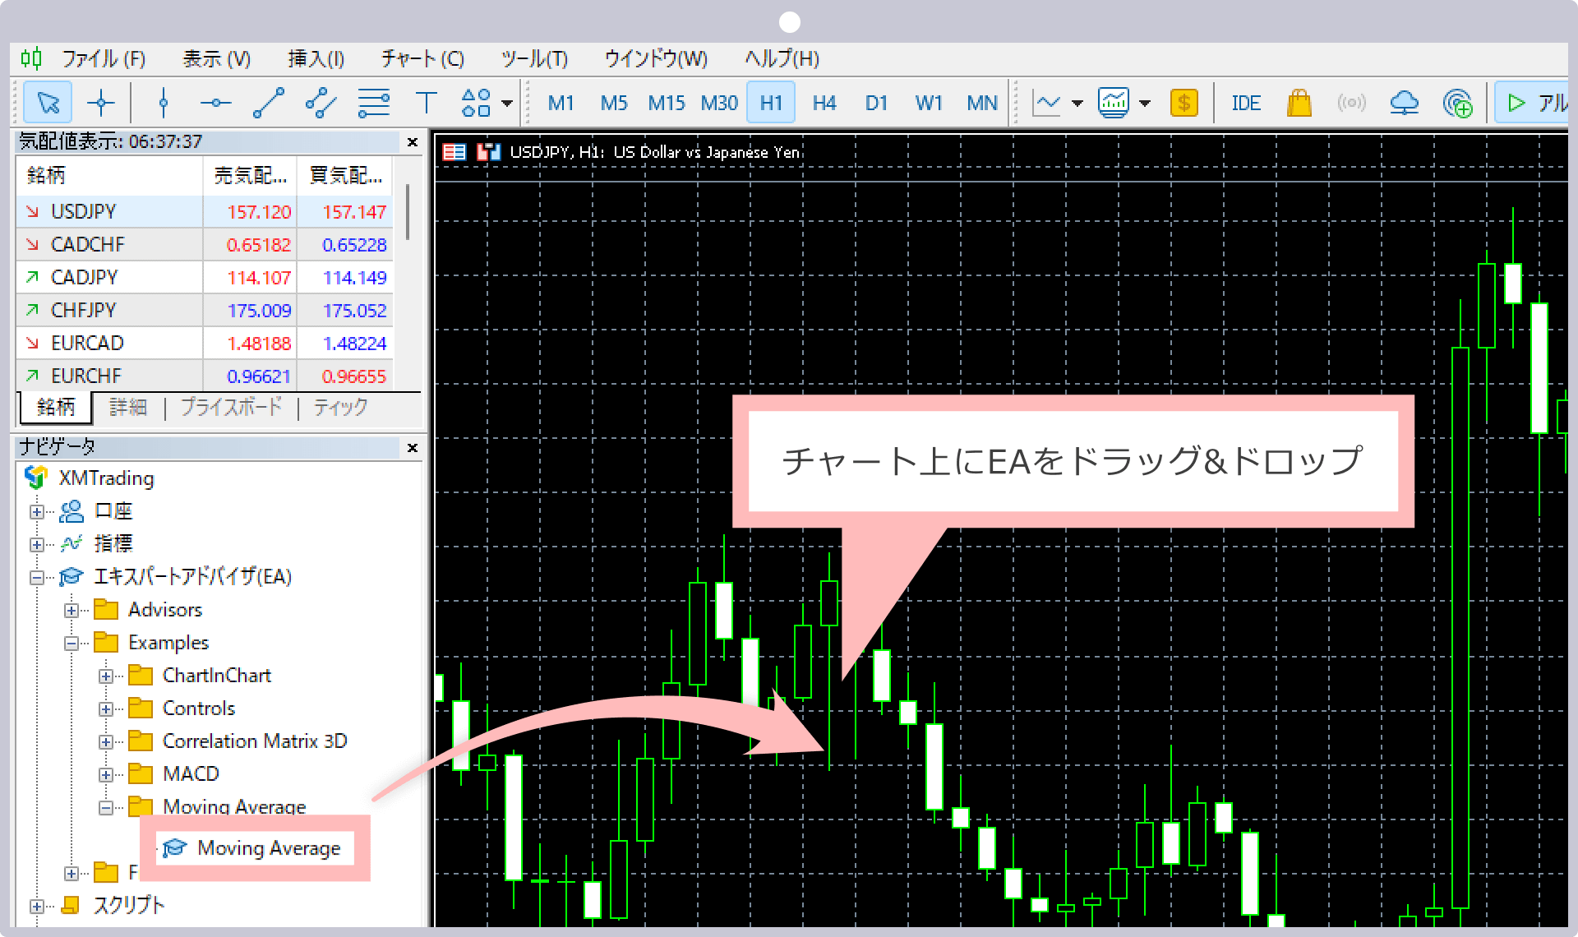This screenshot has height=937, width=1578.
Task: Select the CADCHF symbol row
Action: pos(205,244)
